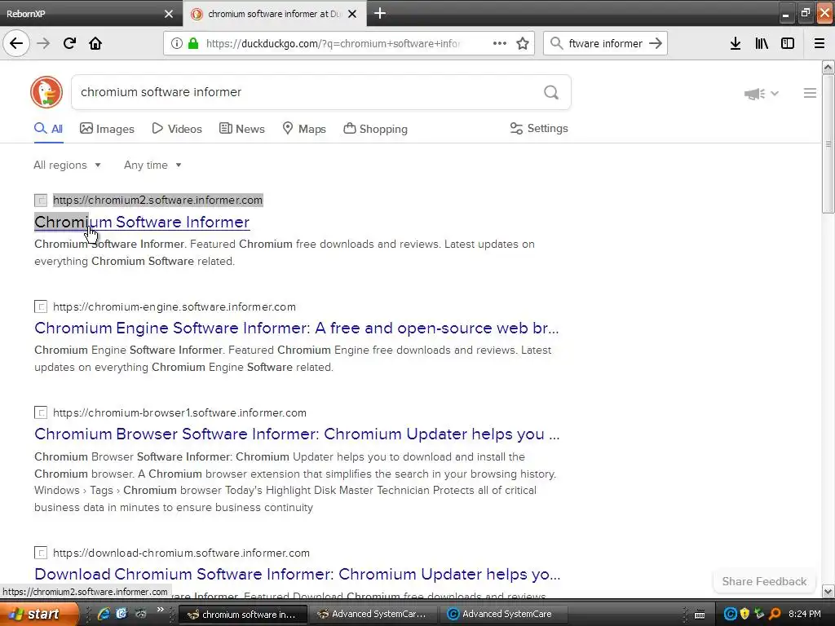Viewport: 835px width, 626px height.
Task: Open the Chromium Software Informer result
Action: pyautogui.click(x=142, y=222)
